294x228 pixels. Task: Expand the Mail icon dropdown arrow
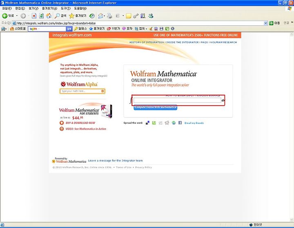click(104, 16)
